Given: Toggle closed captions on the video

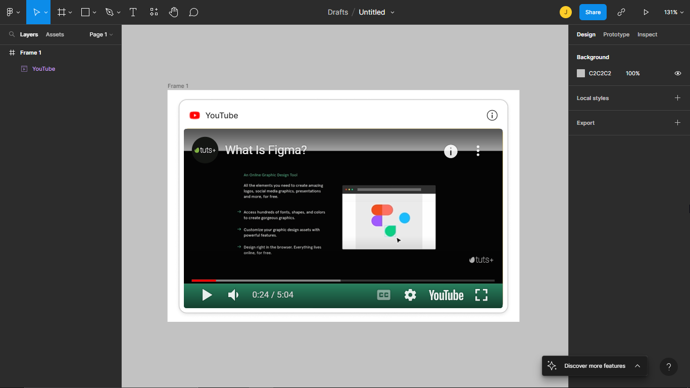Looking at the screenshot, I should coord(384,295).
